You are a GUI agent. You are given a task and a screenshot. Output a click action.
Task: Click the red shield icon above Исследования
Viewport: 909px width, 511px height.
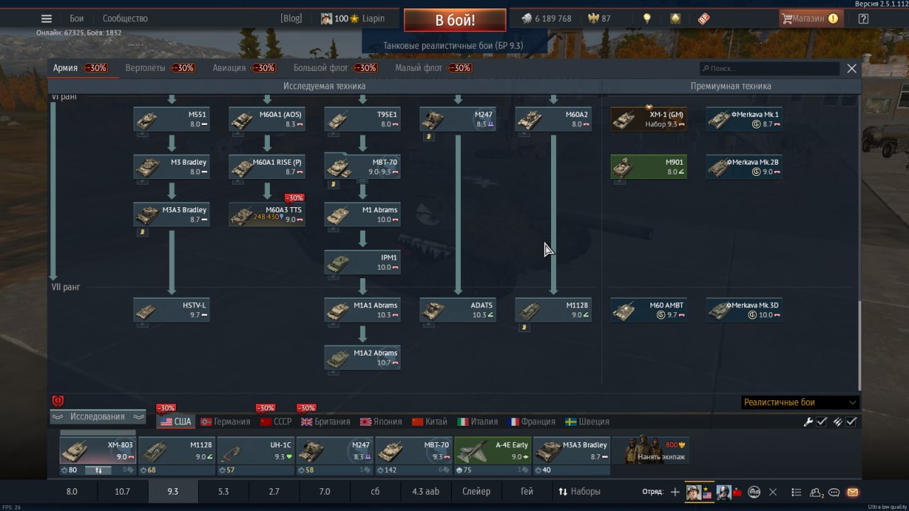[58, 401]
